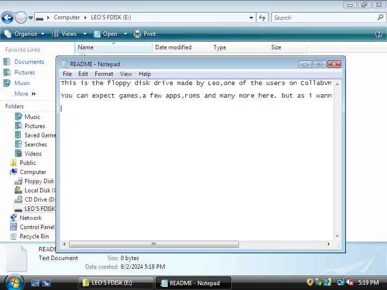Click the security shield tray icon
Viewport: 387px width, 290px height.
tap(310, 282)
